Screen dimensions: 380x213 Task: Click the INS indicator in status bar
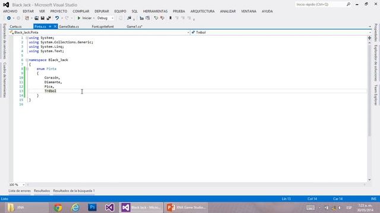(373, 199)
